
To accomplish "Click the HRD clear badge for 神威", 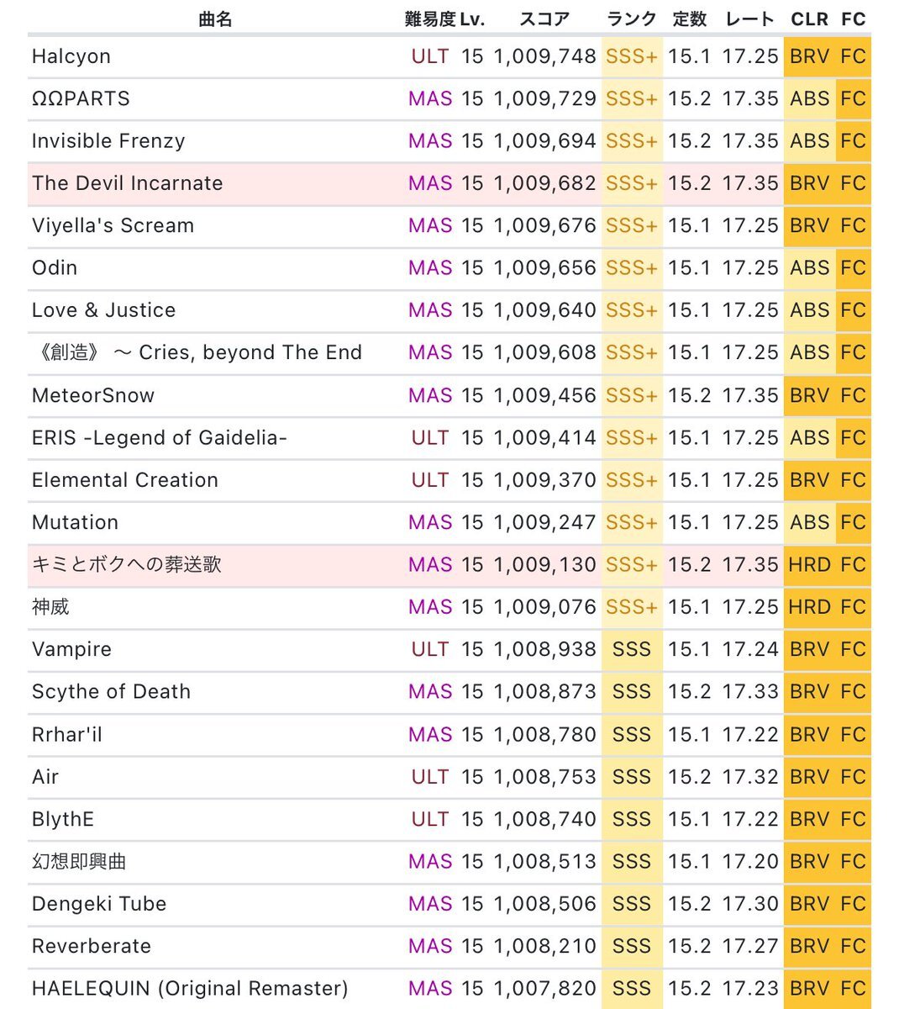I will pos(810,607).
